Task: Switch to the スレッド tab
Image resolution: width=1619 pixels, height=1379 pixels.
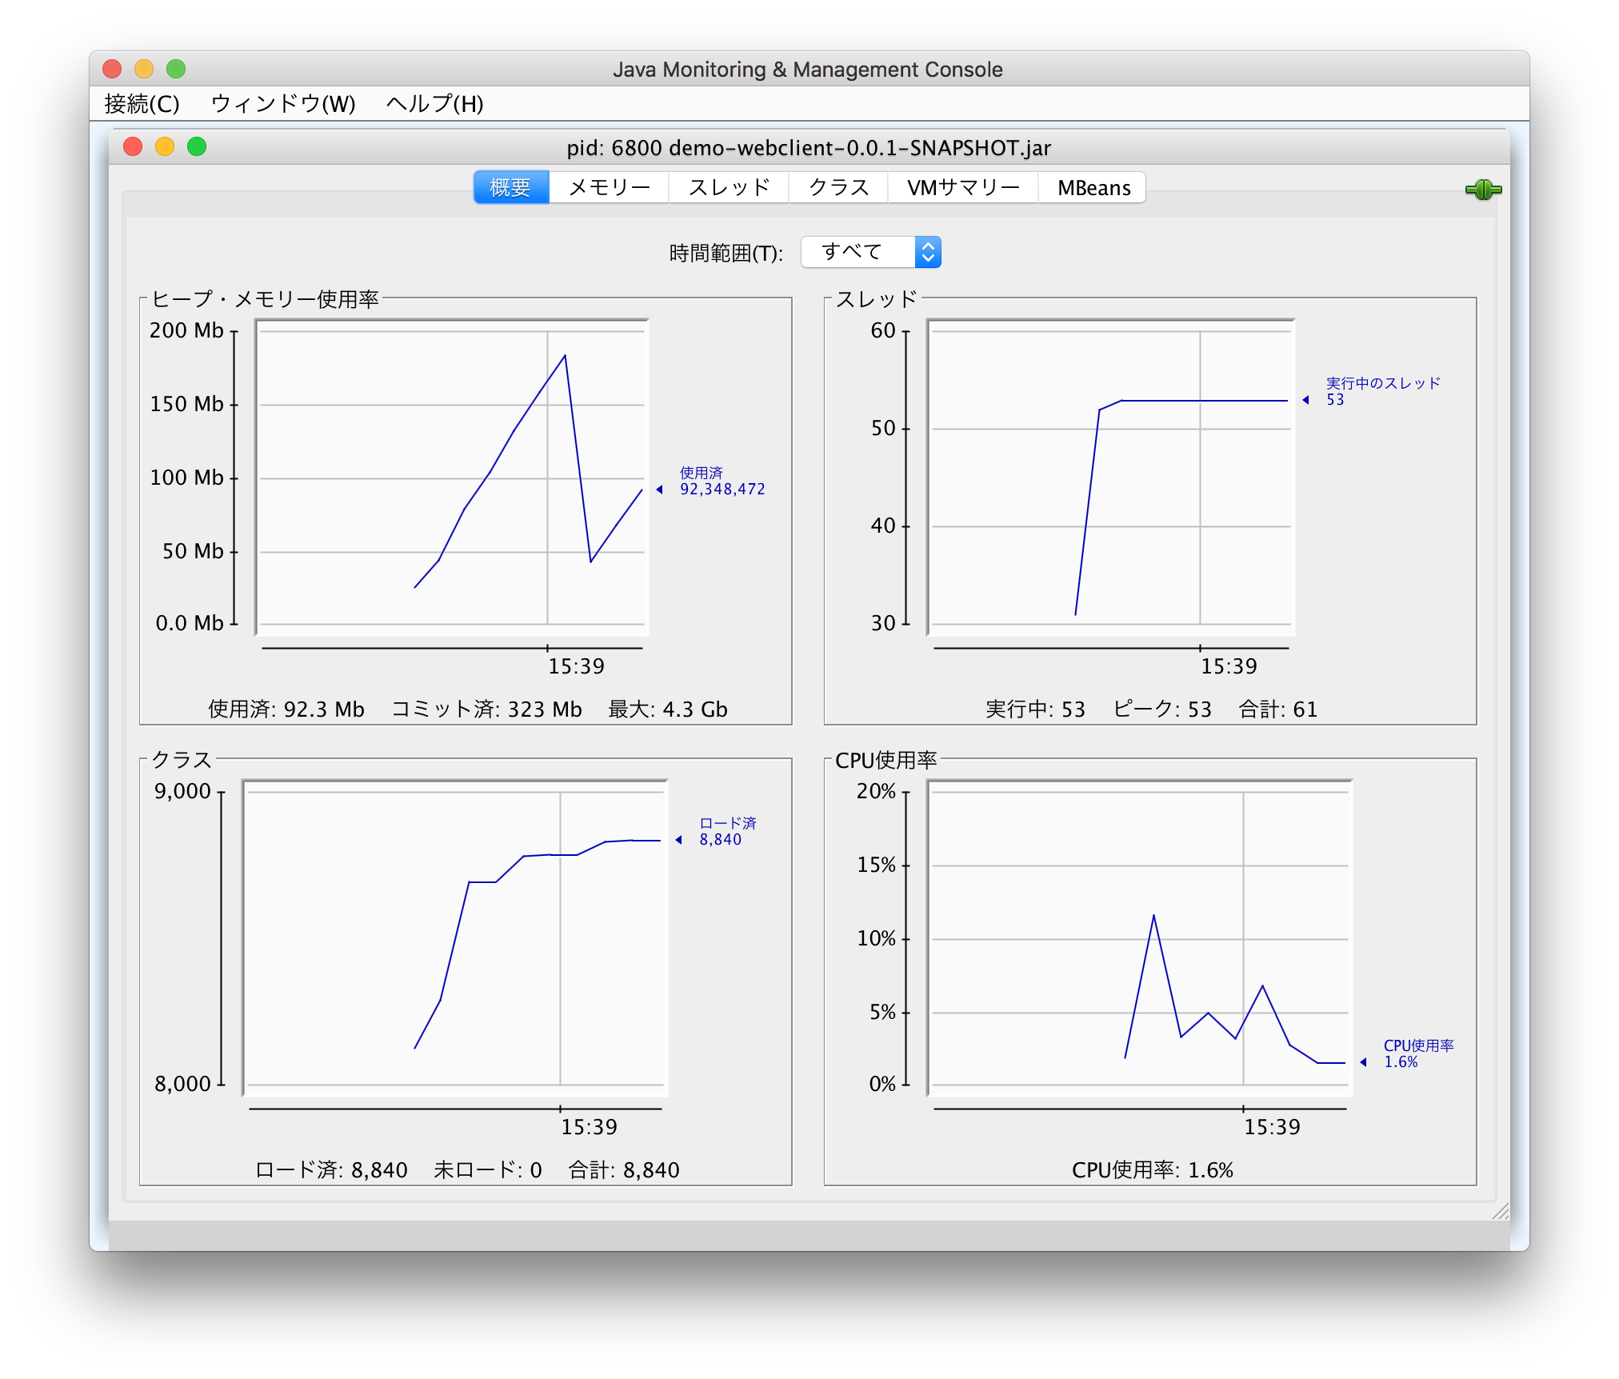Action: tap(729, 187)
